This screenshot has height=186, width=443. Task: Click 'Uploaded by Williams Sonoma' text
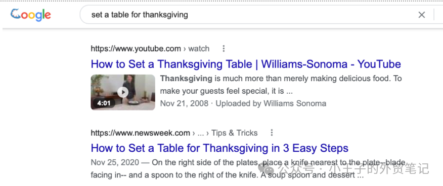271,103
